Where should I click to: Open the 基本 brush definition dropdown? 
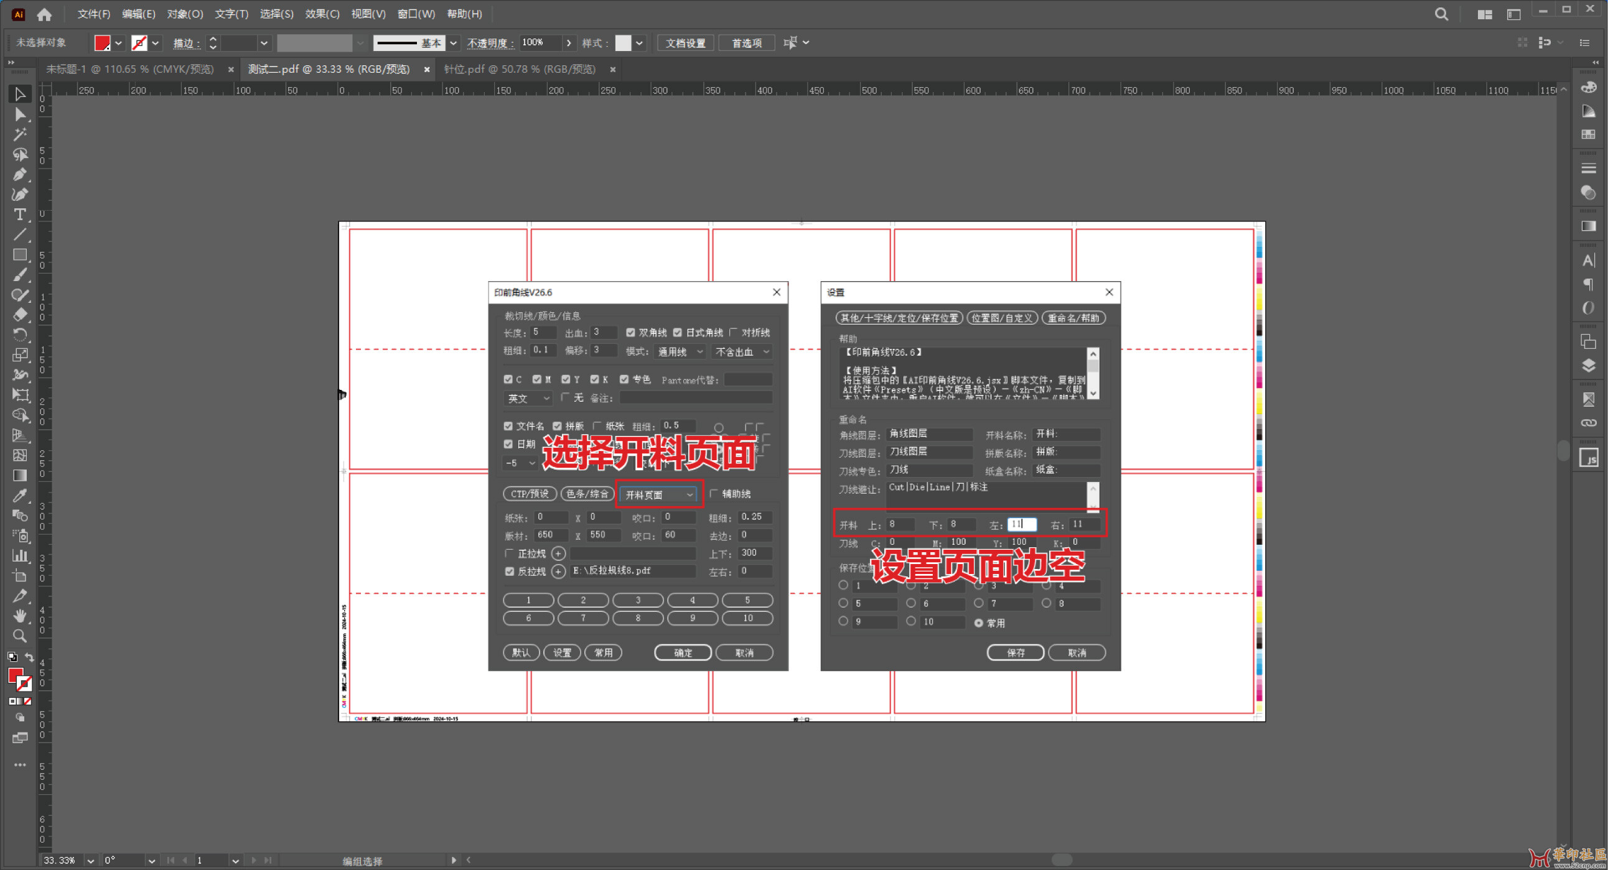point(454,43)
